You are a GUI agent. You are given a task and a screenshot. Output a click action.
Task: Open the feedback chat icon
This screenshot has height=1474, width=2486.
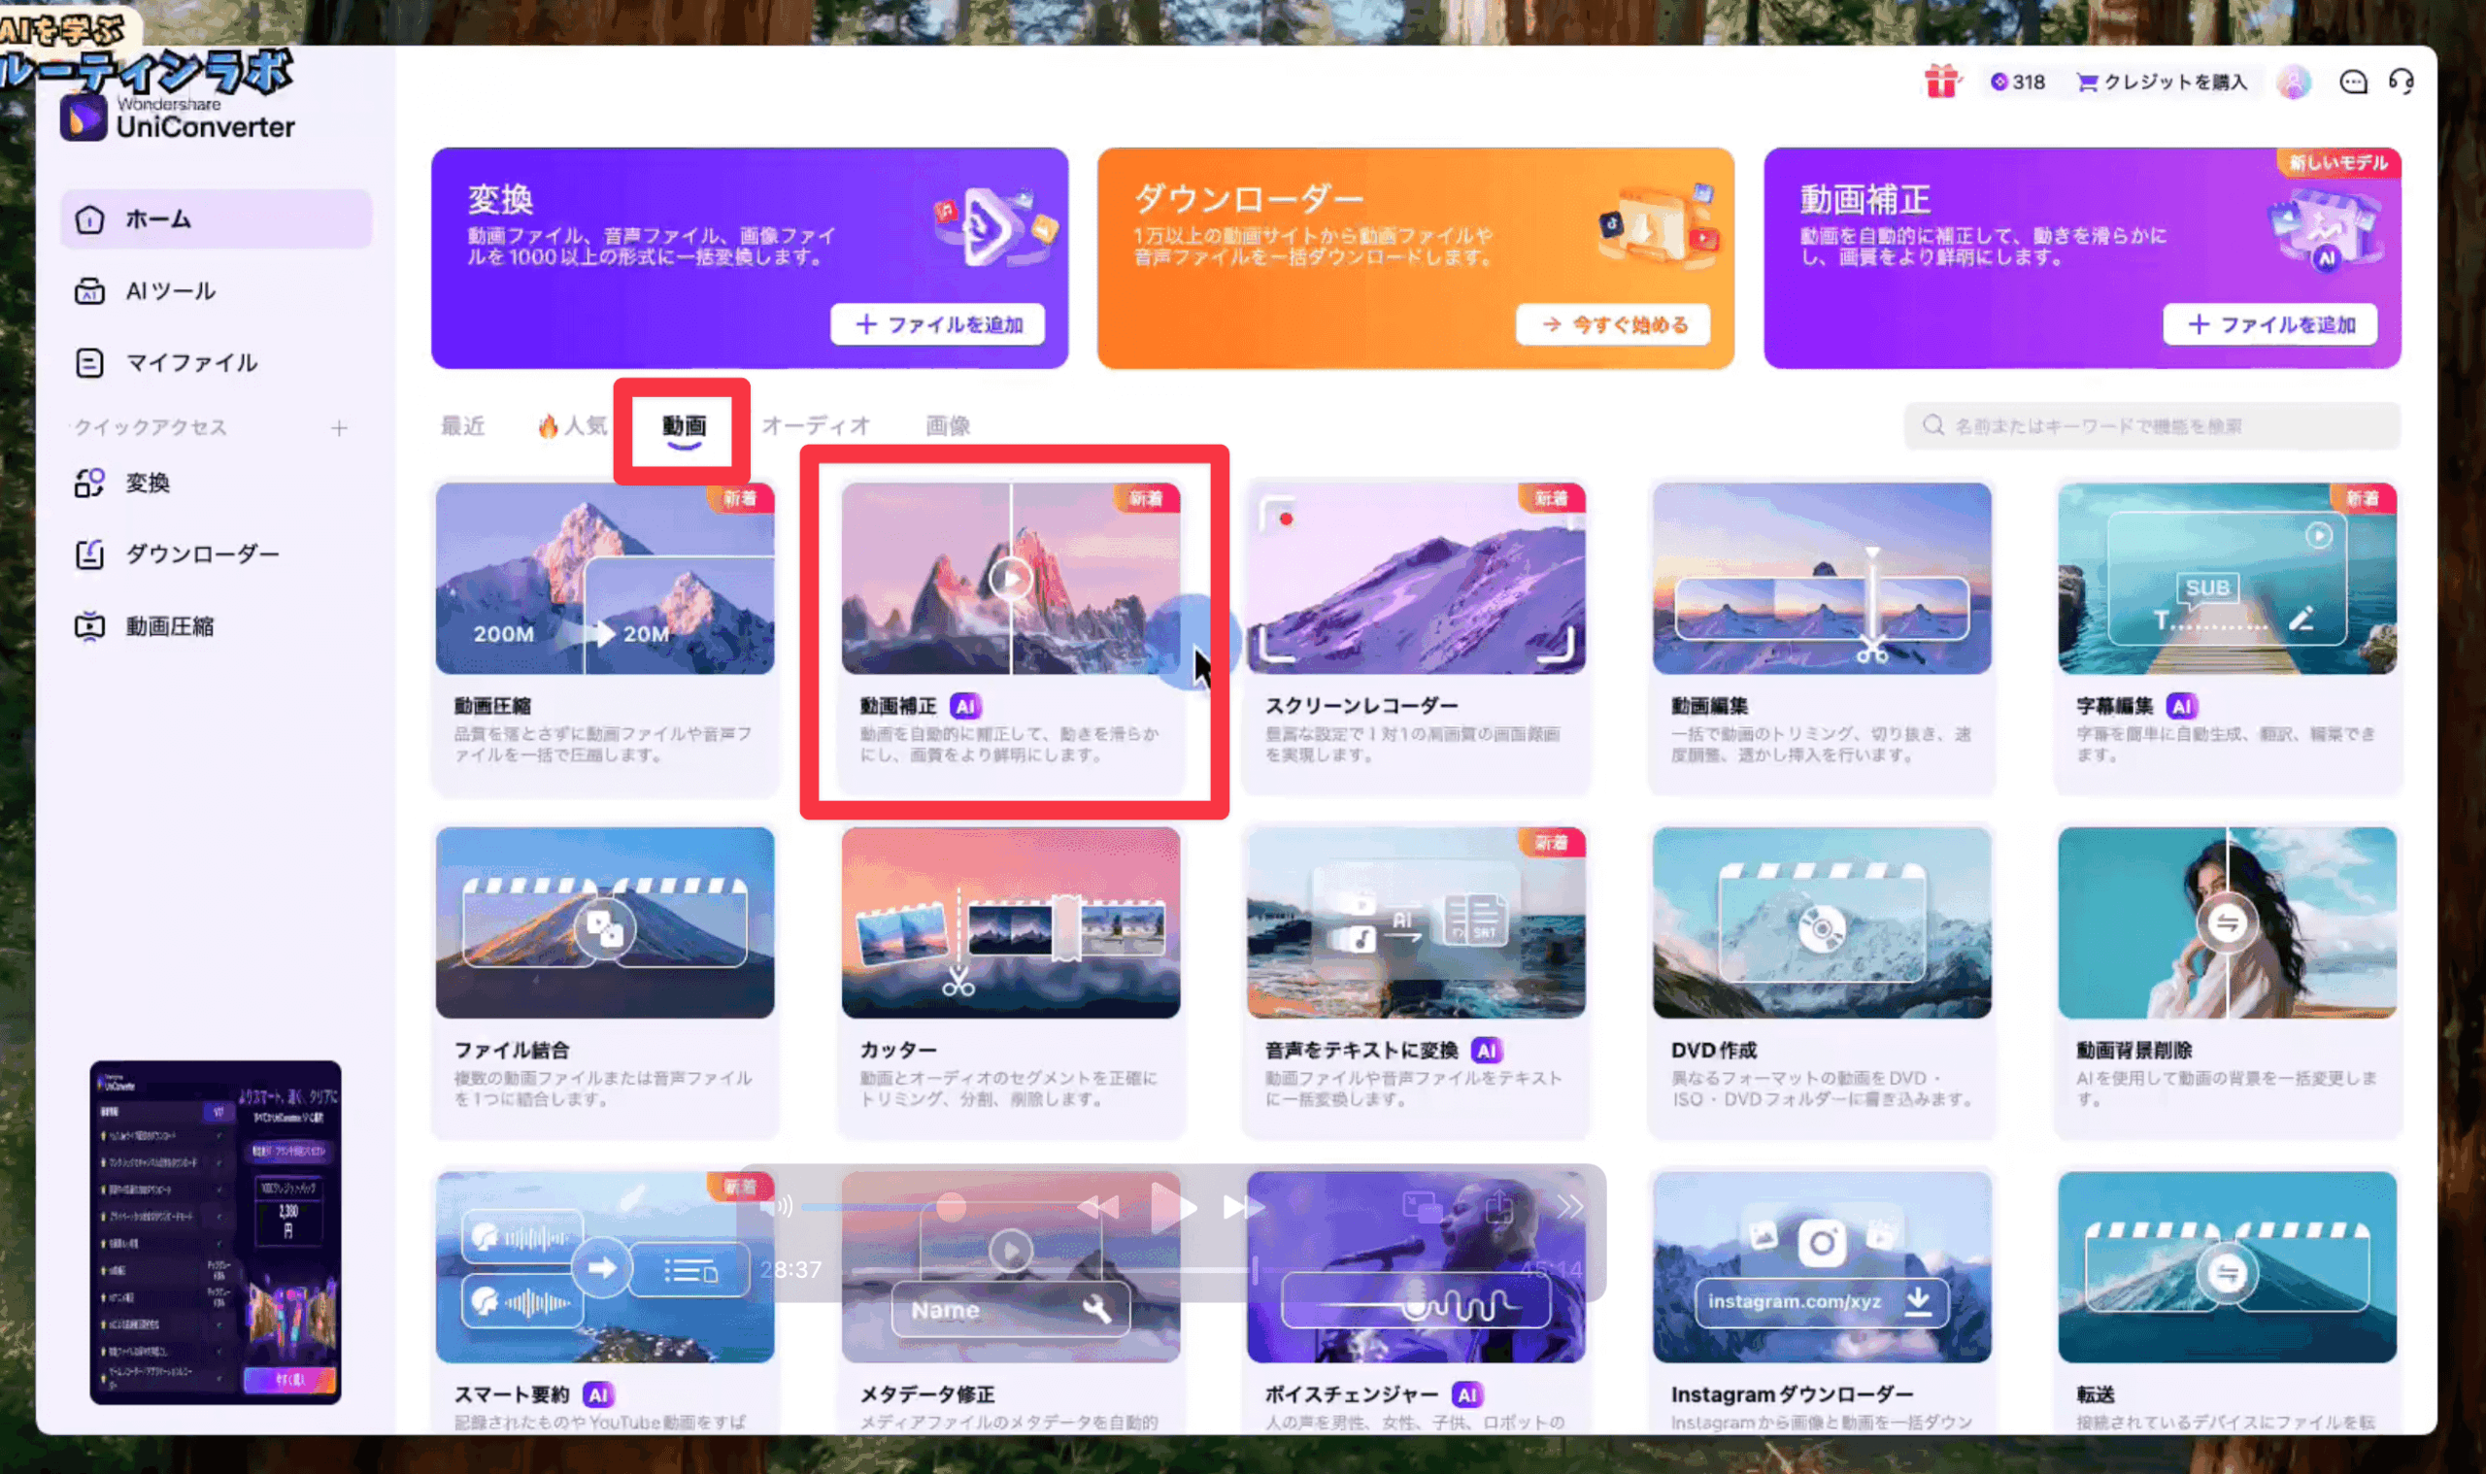[x=2353, y=82]
